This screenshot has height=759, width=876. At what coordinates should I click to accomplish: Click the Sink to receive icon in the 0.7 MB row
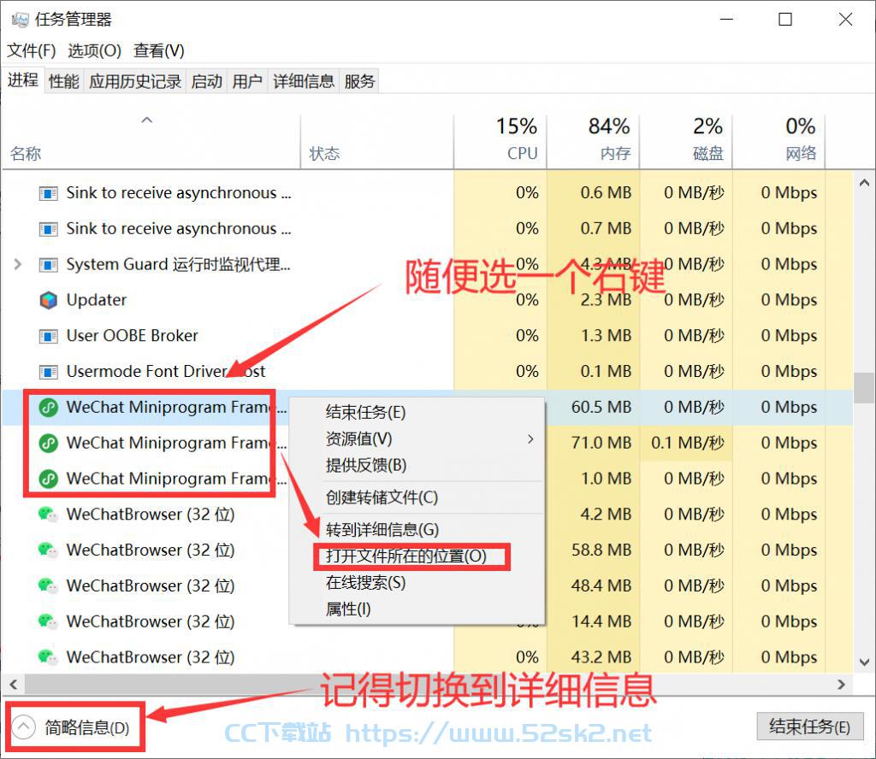(x=49, y=229)
